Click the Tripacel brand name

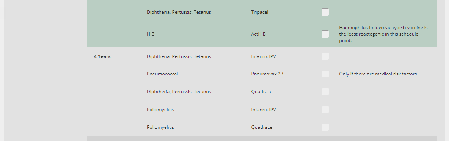[260, 12]
